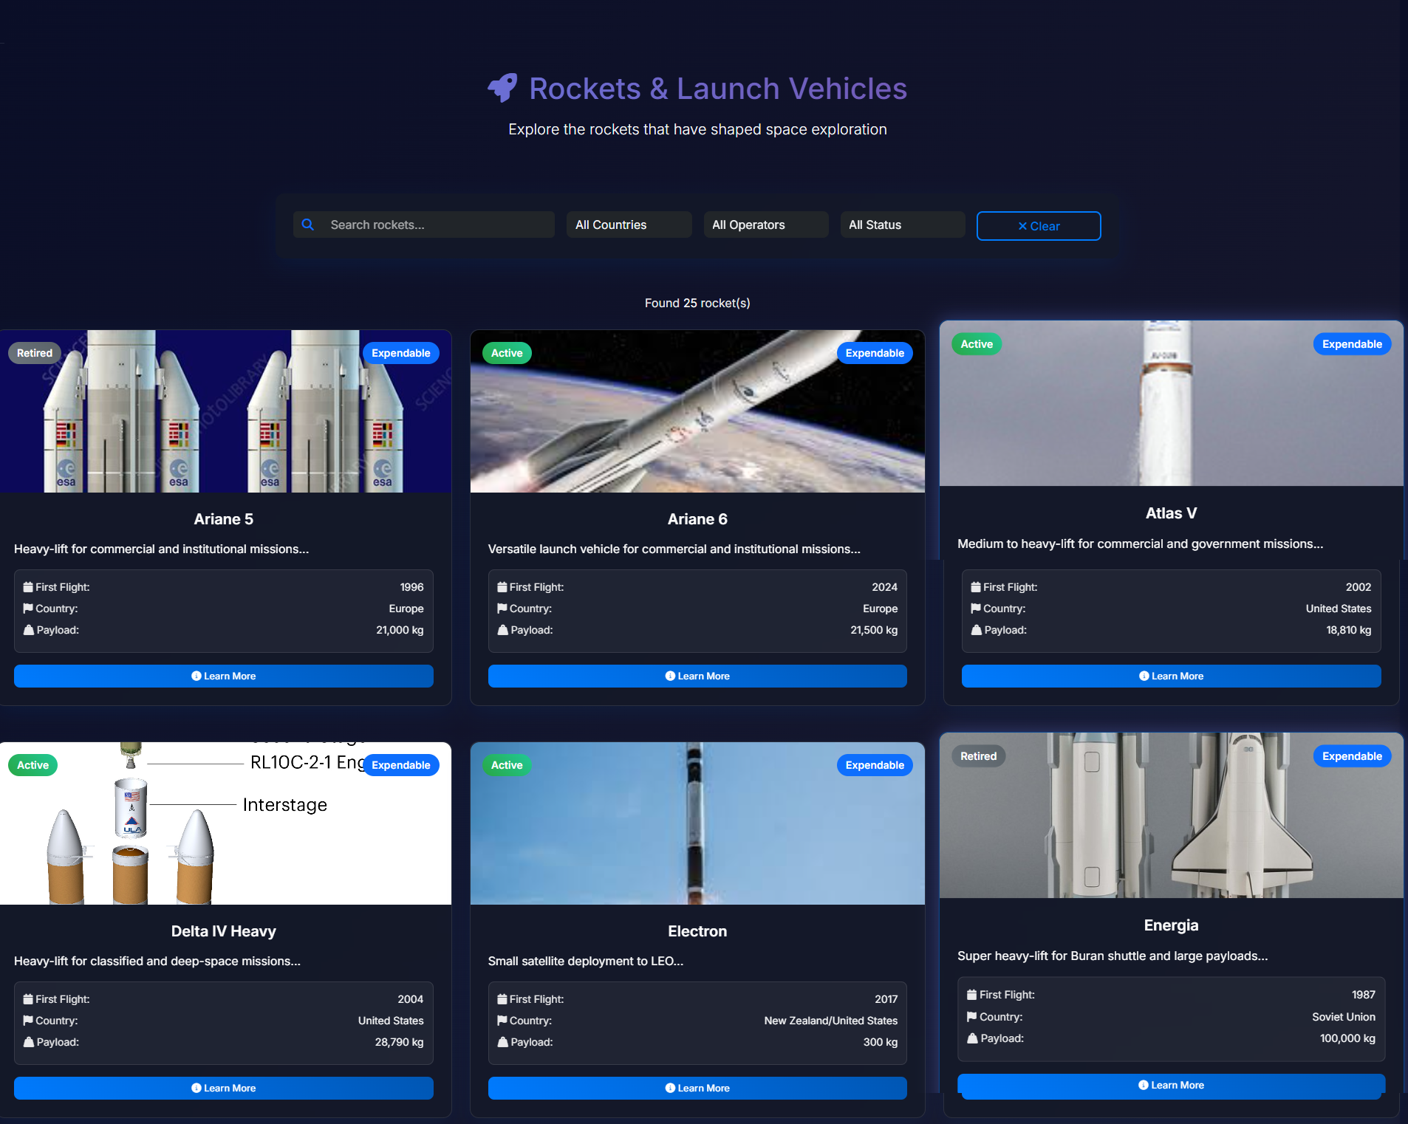
Task: Click the weight icon in Electron Payload row
Action: [x=503, y=1042]
